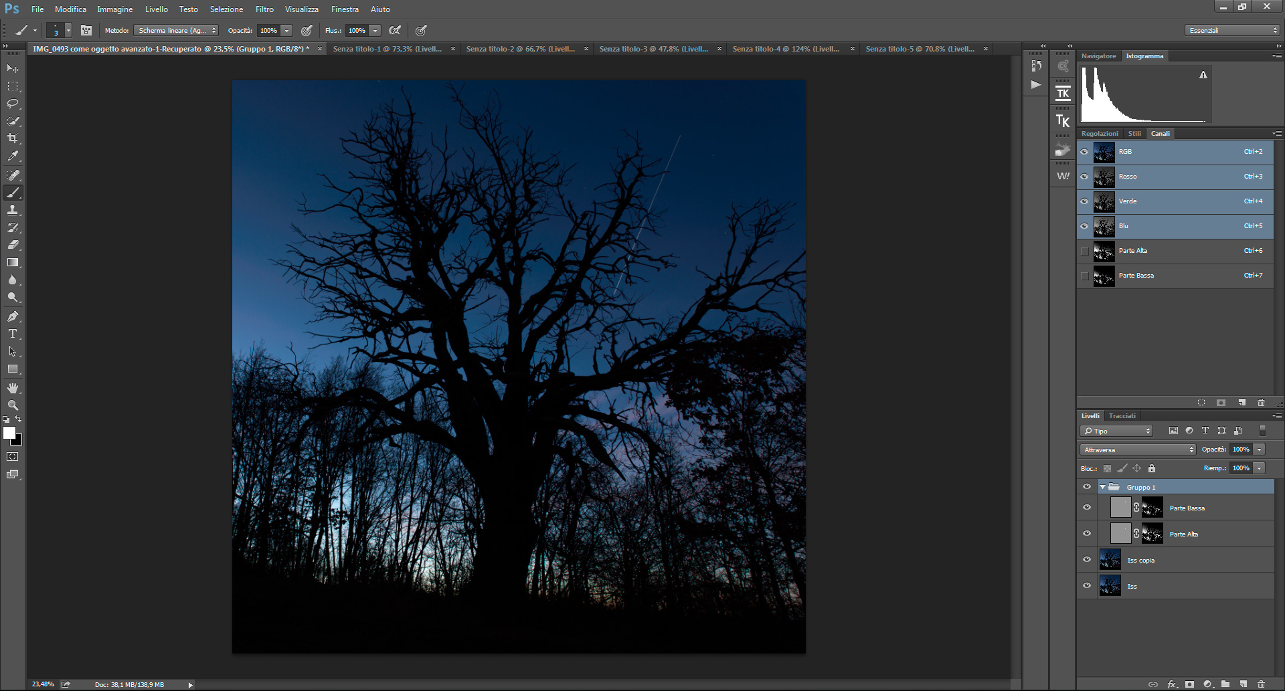Switch to Senza titolo-3 document tab
The image size is (1285, 691).
653,49
